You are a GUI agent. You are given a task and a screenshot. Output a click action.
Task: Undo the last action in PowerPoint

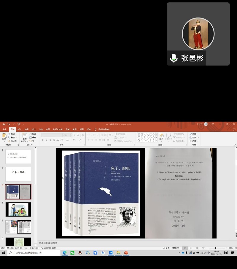(8, 124)
